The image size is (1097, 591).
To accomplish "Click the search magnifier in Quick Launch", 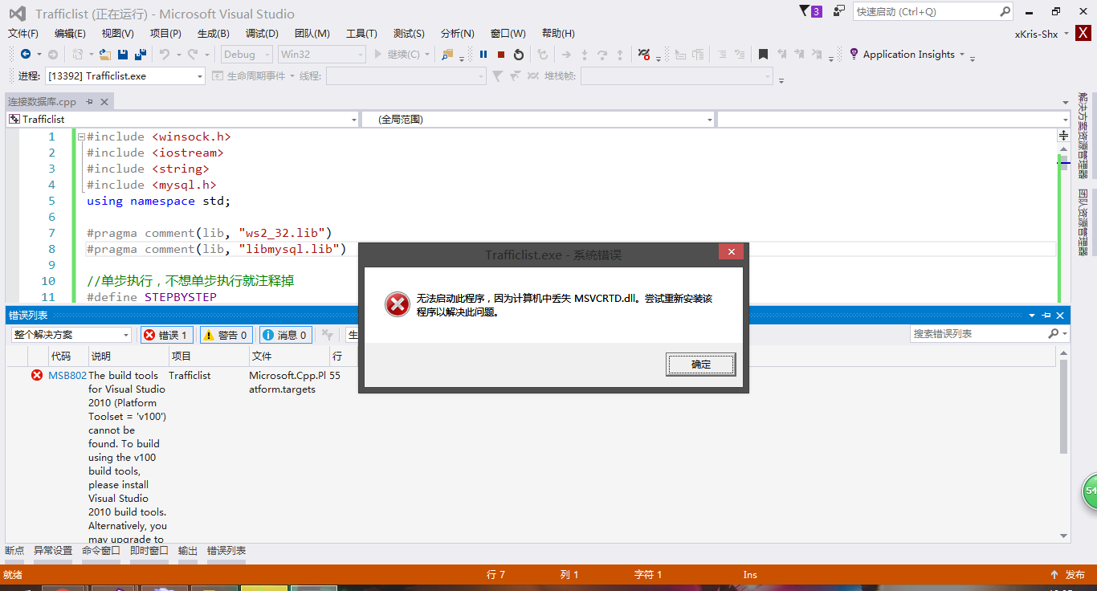I will pyautogui.click(x=1005, y=12).
